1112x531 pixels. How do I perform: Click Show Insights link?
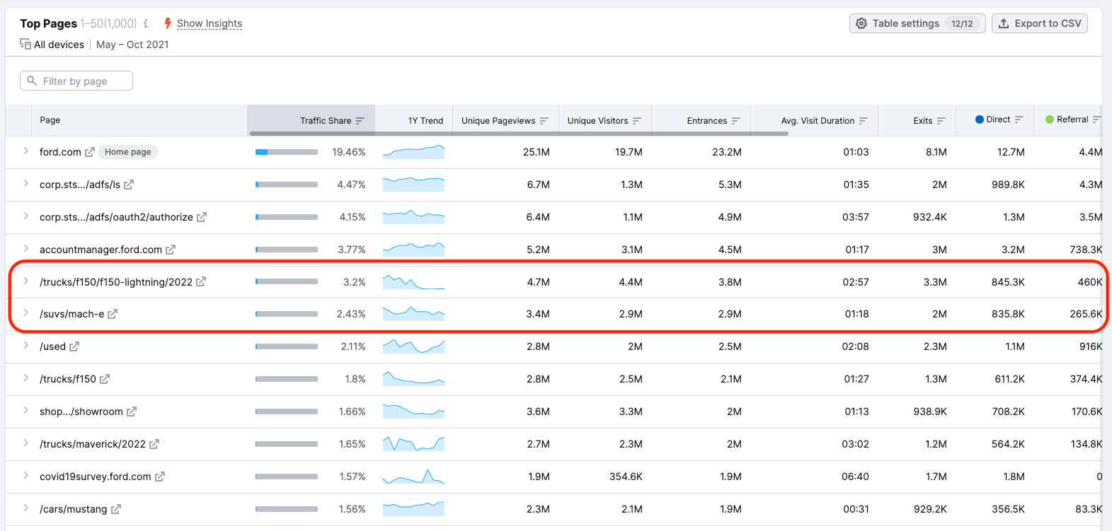point(210,23)
